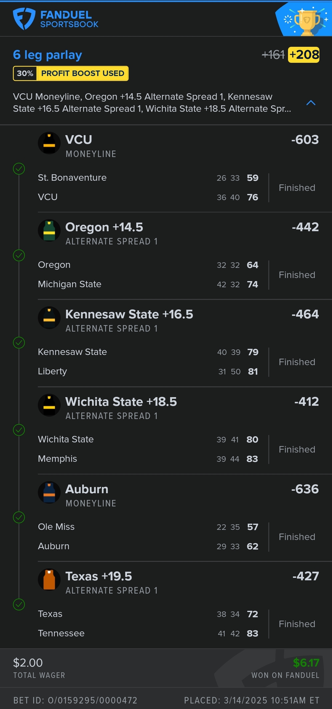This screenshot has height=709, width=332.
Task: Tap the 30% Profit Boost Used badge
Action: pos(71,74)
